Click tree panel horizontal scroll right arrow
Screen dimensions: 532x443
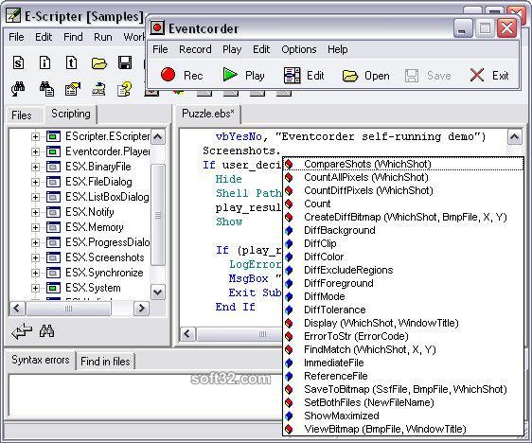[x=141, y=309]
